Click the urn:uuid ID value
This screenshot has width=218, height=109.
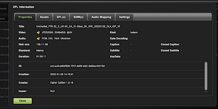pos(77,66)
